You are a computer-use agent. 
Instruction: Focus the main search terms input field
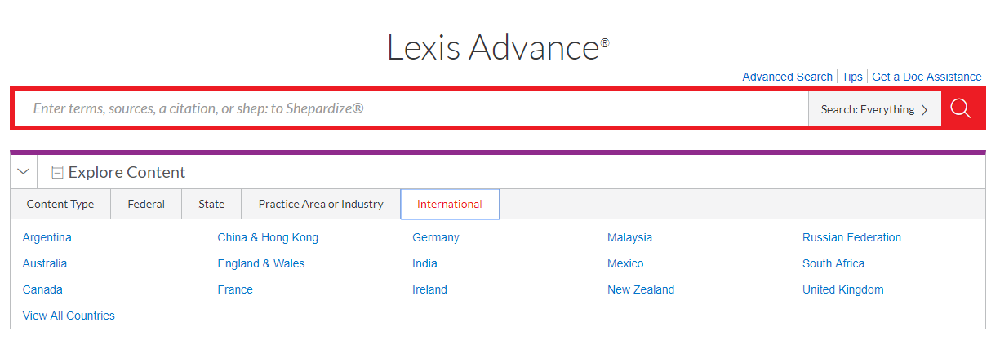pyautogui.click(x=411, y=108)
